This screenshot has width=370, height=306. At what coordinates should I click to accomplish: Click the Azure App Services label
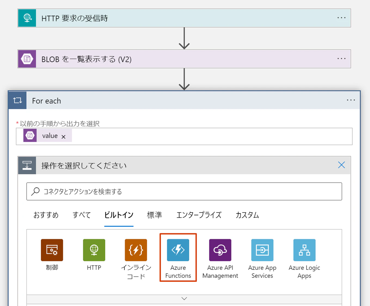[x=262, y=272]
